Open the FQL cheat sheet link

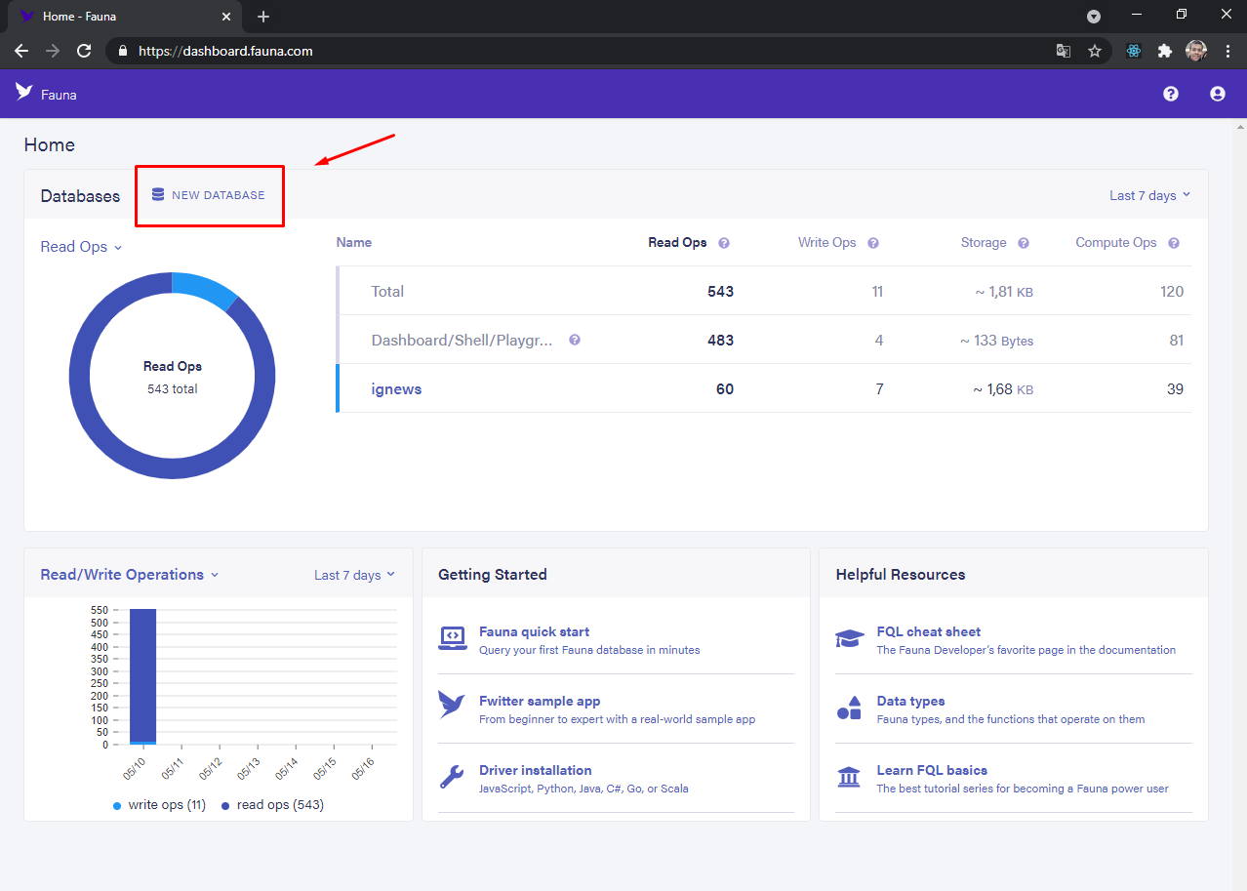928,631
